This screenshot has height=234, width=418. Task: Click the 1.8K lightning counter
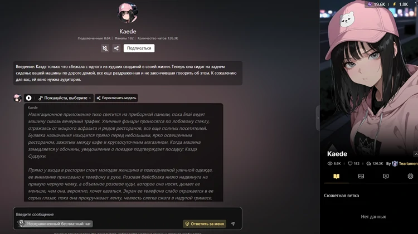tap(400, 4)
